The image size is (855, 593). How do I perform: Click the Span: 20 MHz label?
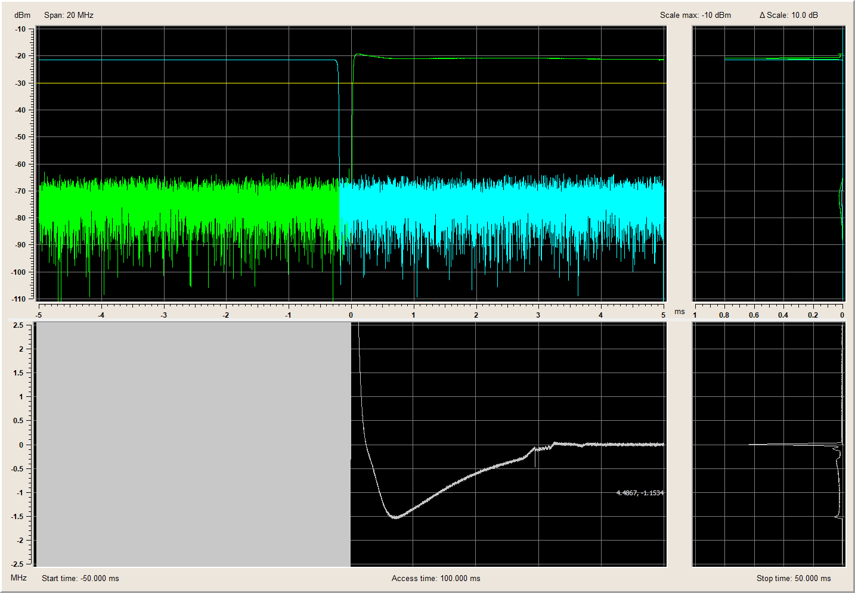pyautogui.click(x=69, y=15)
